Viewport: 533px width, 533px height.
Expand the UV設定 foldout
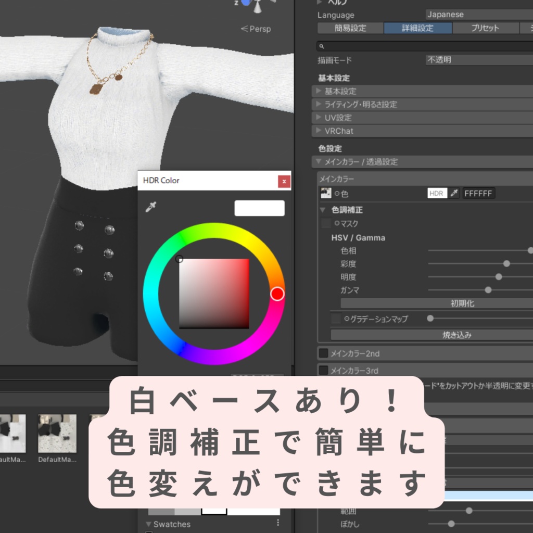422,118
